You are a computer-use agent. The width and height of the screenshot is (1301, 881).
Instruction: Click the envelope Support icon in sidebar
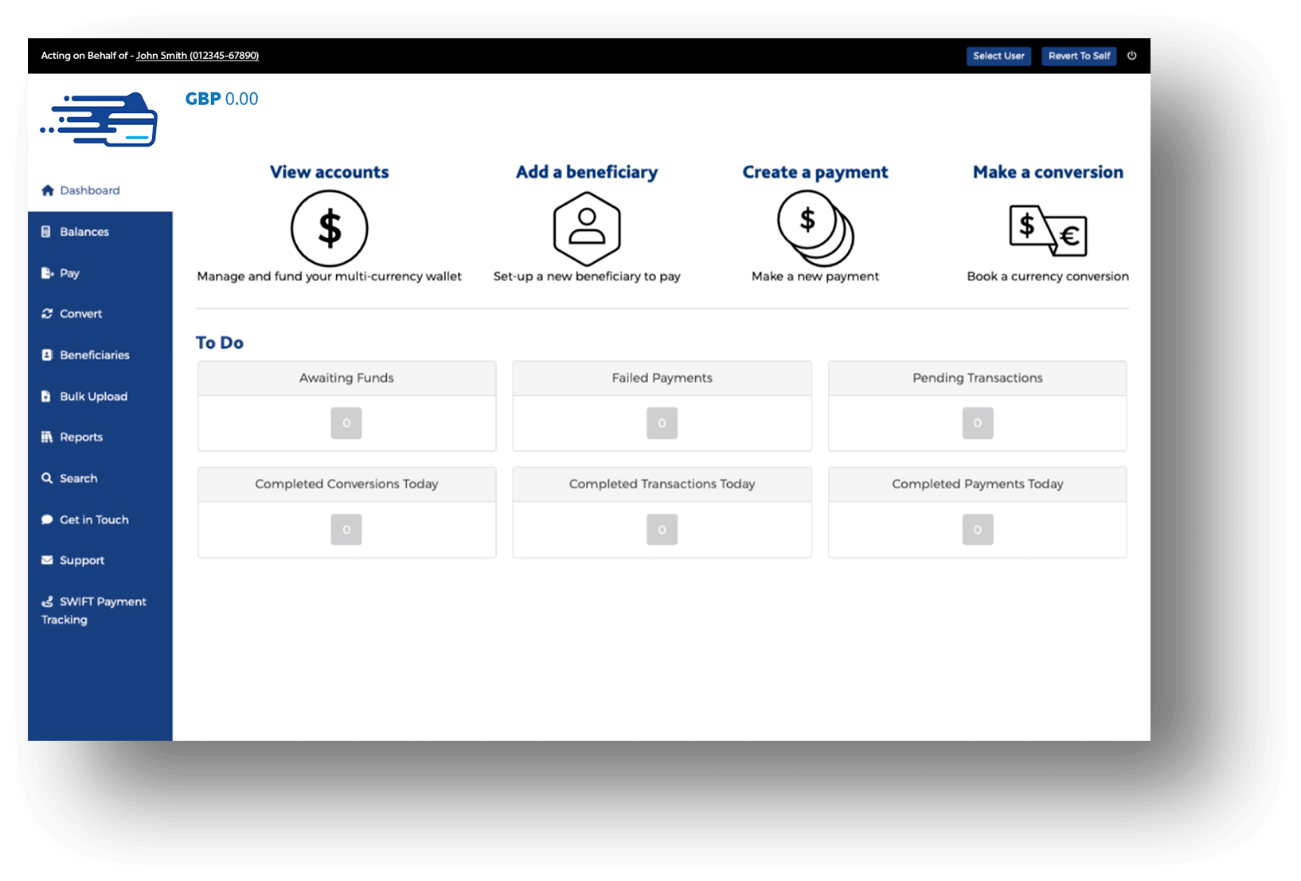click(47, 560)
